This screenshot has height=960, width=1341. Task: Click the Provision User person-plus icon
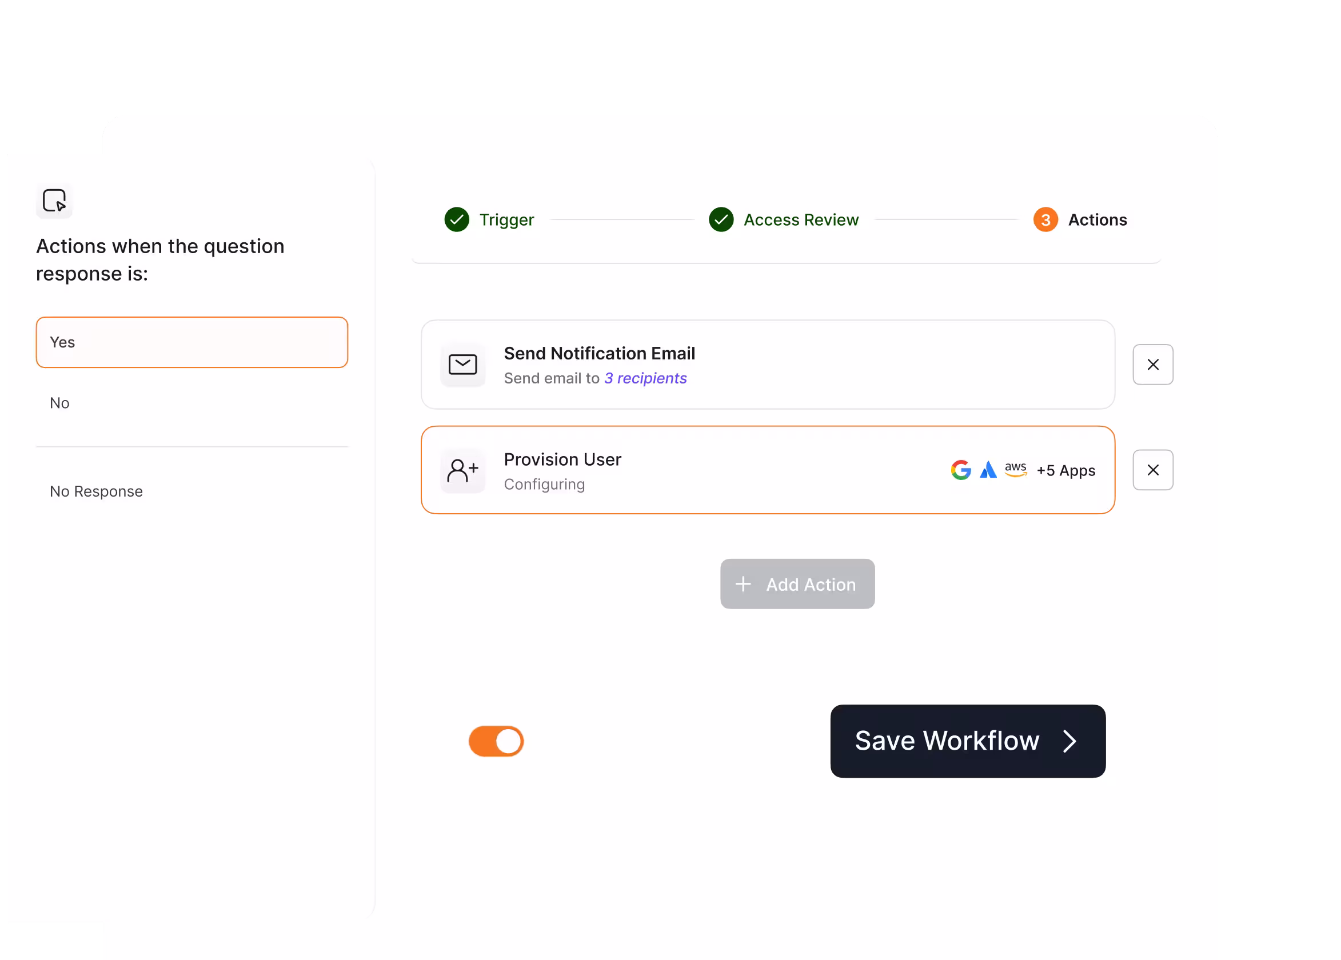(462, 470)
